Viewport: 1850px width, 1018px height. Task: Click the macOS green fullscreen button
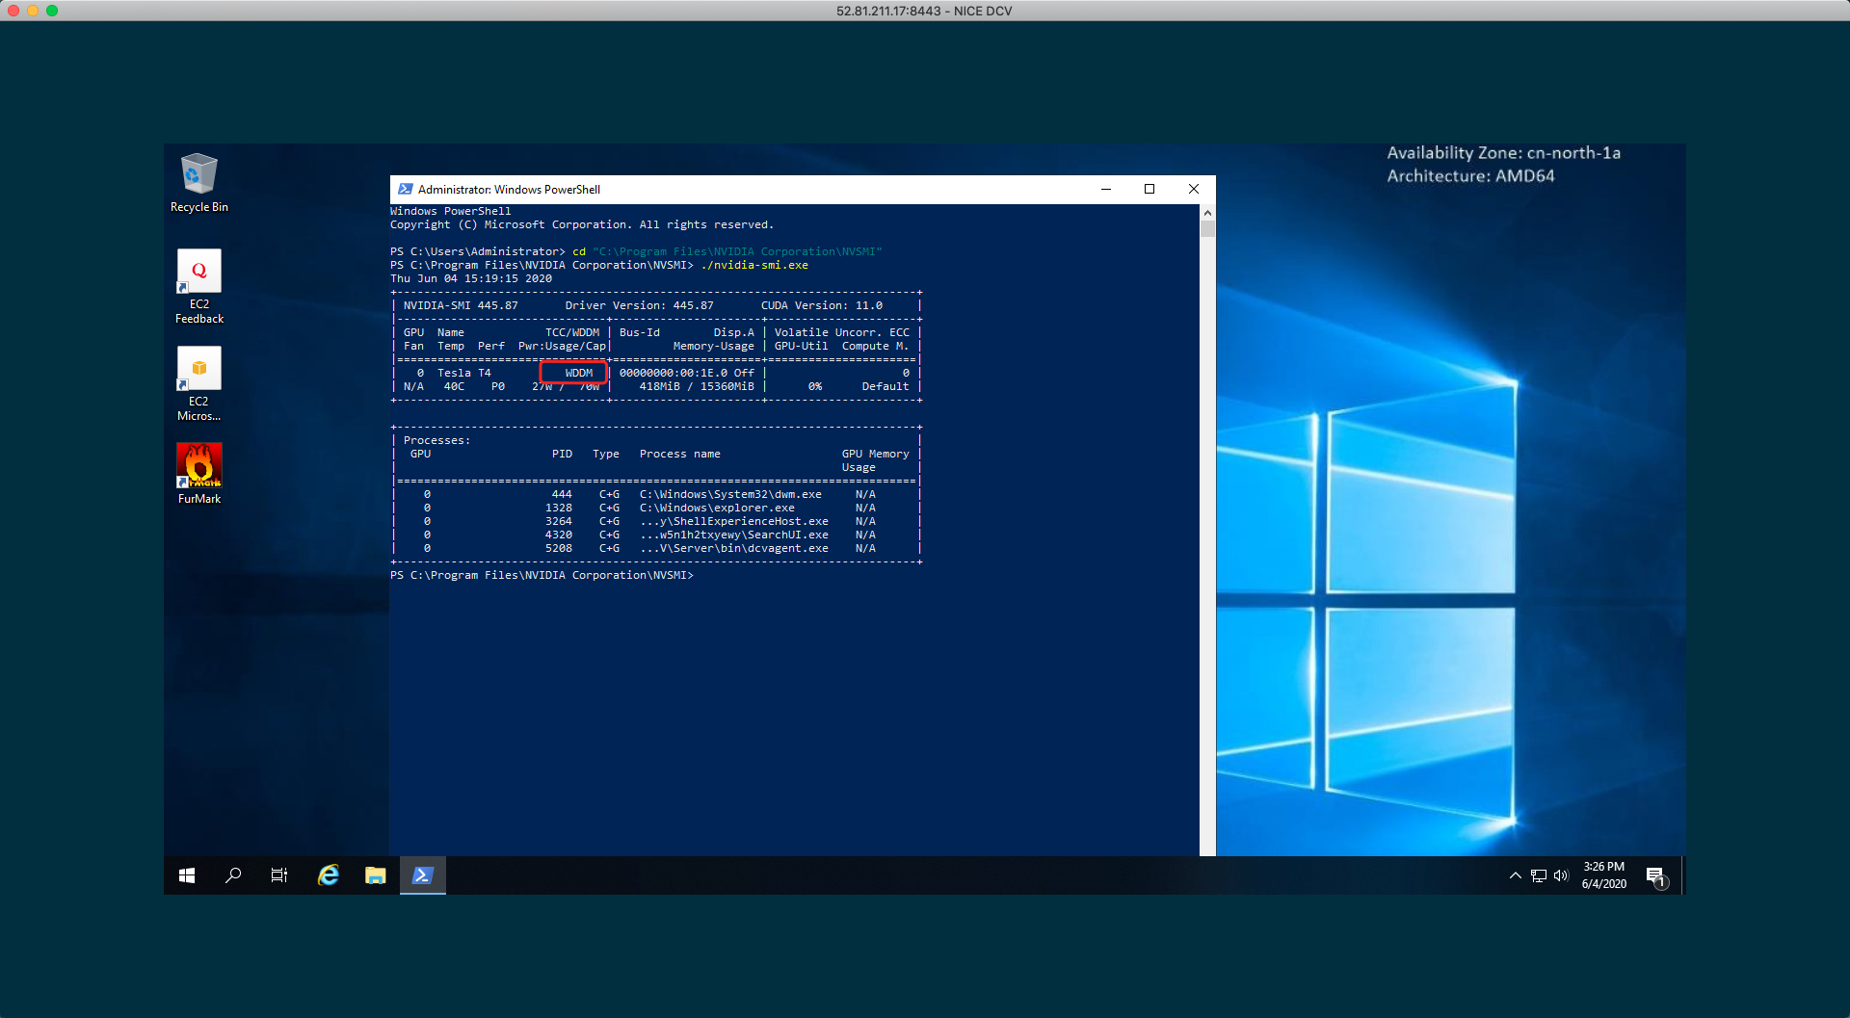point(52,11)
